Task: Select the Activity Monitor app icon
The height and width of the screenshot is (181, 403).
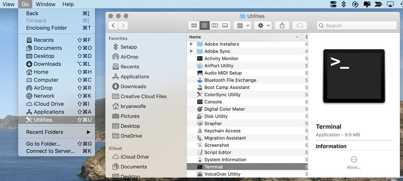Action: (x=200, y=58)
